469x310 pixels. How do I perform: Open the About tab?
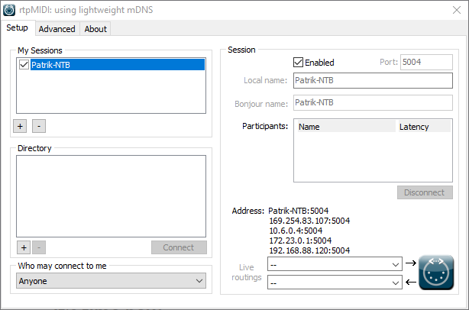95,29
